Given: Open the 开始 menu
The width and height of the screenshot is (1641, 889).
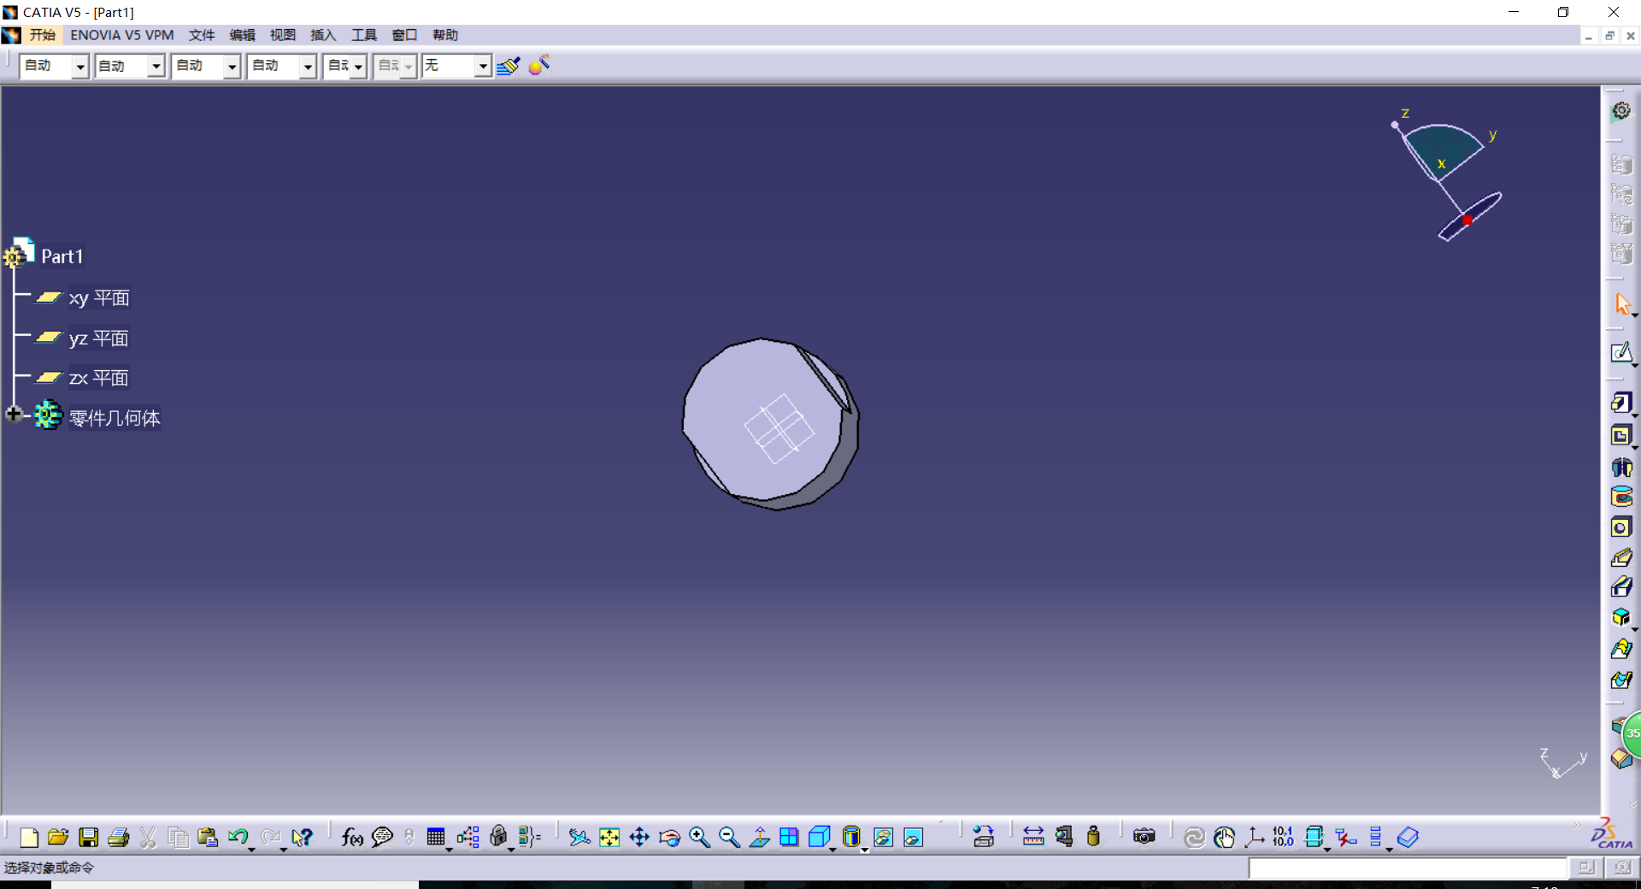Looking at the screenshot, I should pos(43,35).
